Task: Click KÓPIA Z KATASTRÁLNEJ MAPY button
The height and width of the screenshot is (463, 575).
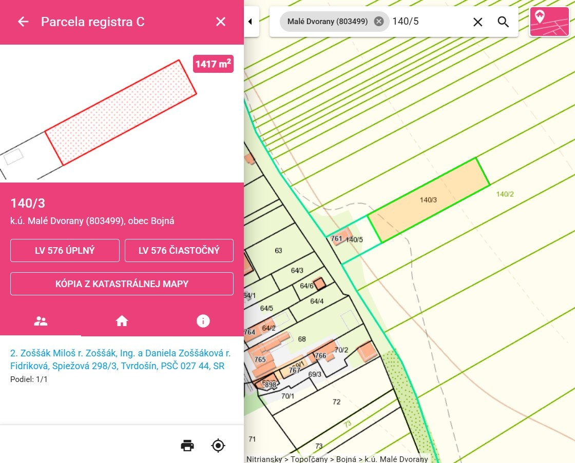Action: (122, 284)
